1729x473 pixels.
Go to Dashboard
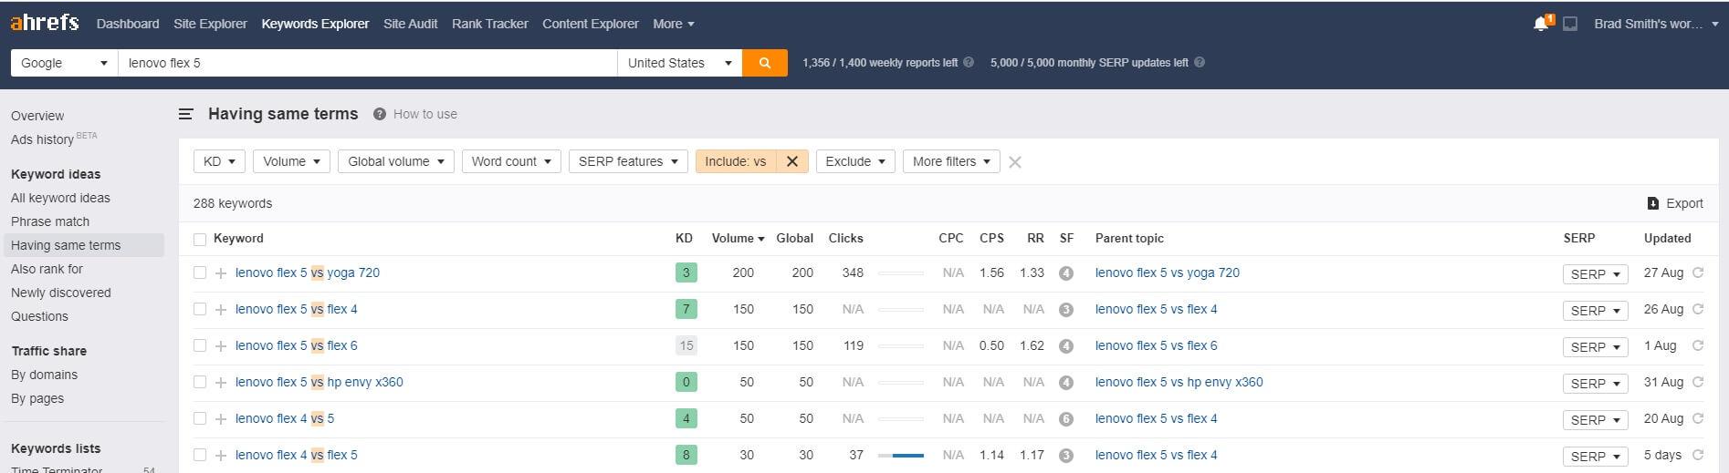(128, 24)
